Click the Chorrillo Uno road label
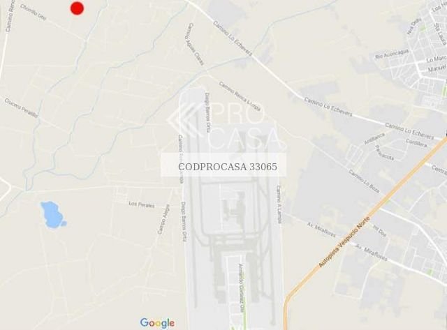 (x=34, y=12)
